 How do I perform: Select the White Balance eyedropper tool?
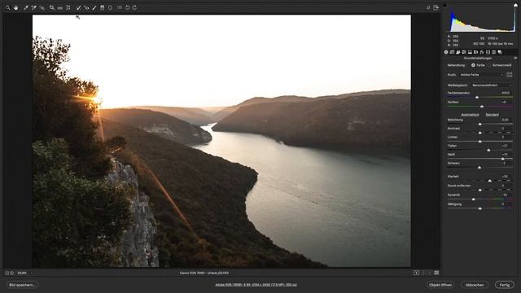coord(25,7)
